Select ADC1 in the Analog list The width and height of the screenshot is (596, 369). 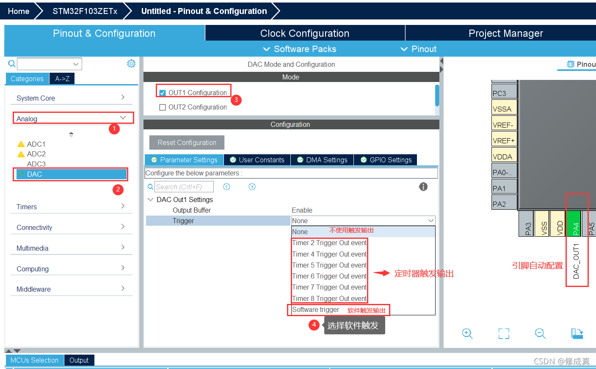point(36,144)
